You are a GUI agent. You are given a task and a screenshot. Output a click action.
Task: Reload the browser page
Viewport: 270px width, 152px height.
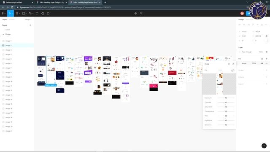[x=12, y=8]
